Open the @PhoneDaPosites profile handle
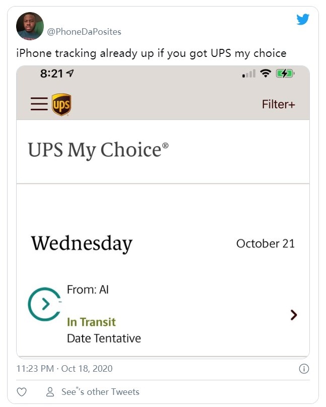 click(84, 31)
